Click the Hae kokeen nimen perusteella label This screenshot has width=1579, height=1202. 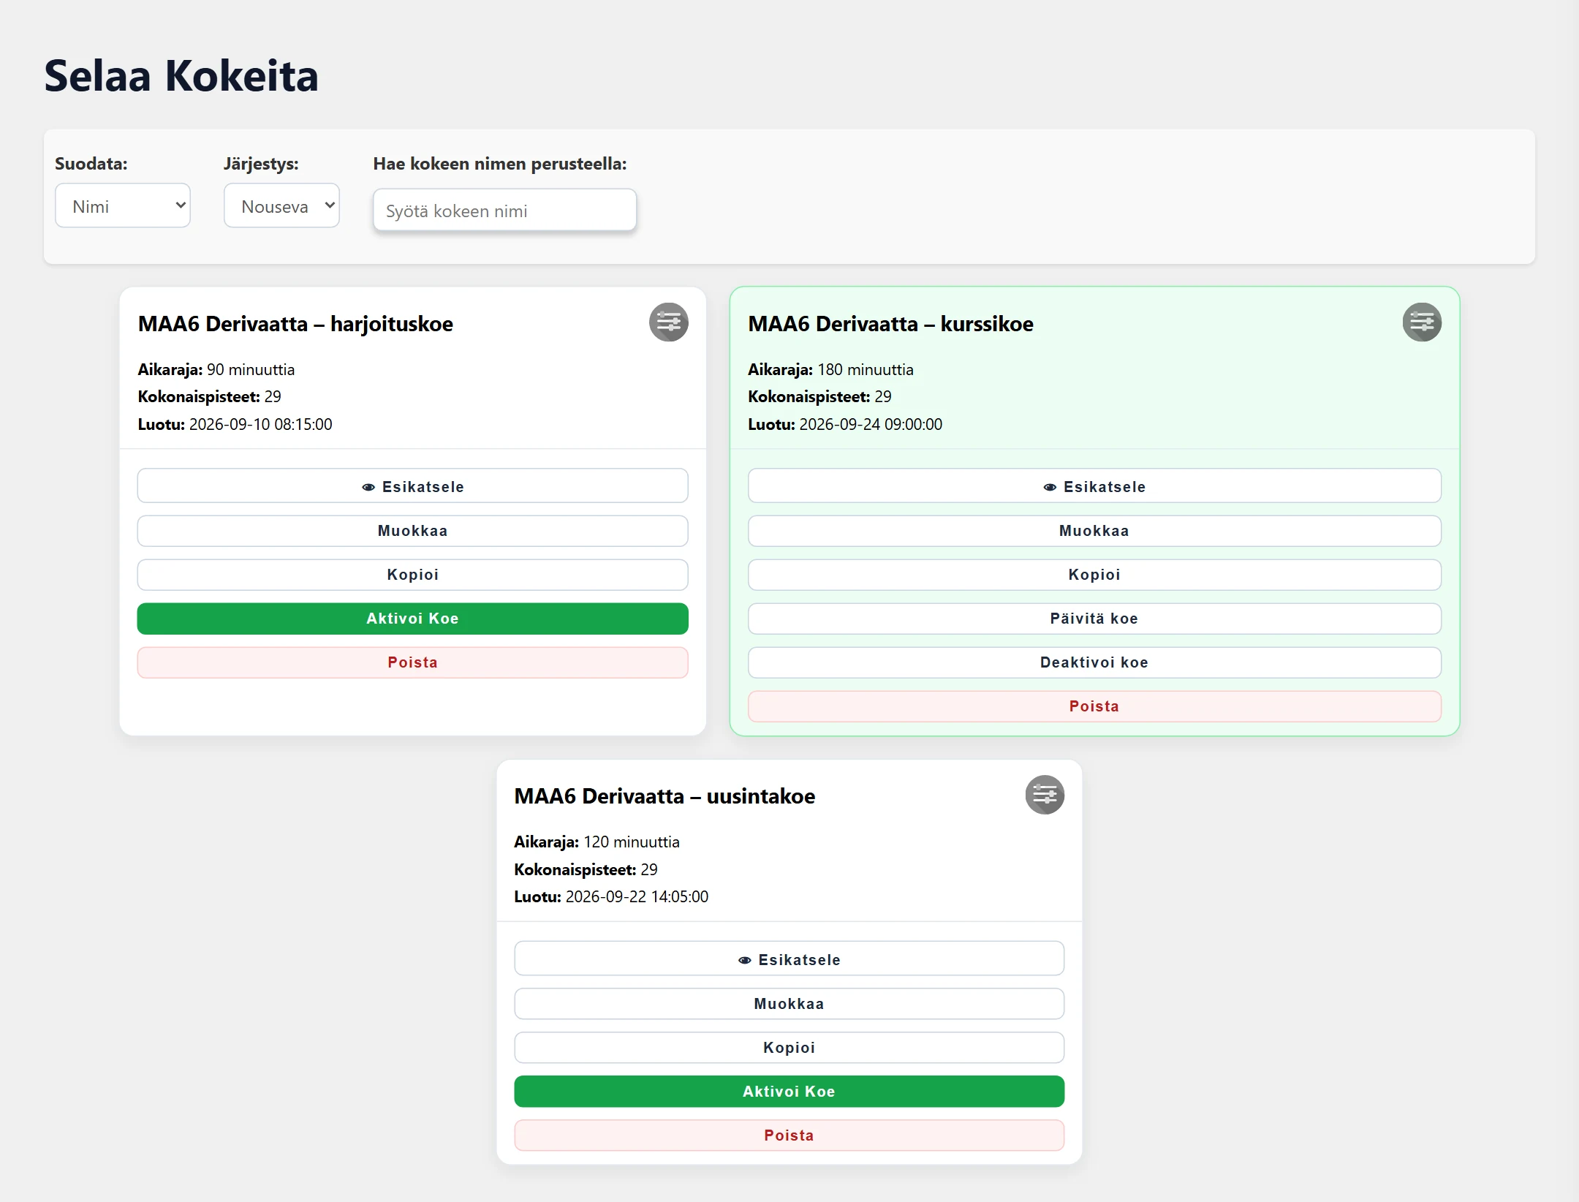tap(500, 164)
